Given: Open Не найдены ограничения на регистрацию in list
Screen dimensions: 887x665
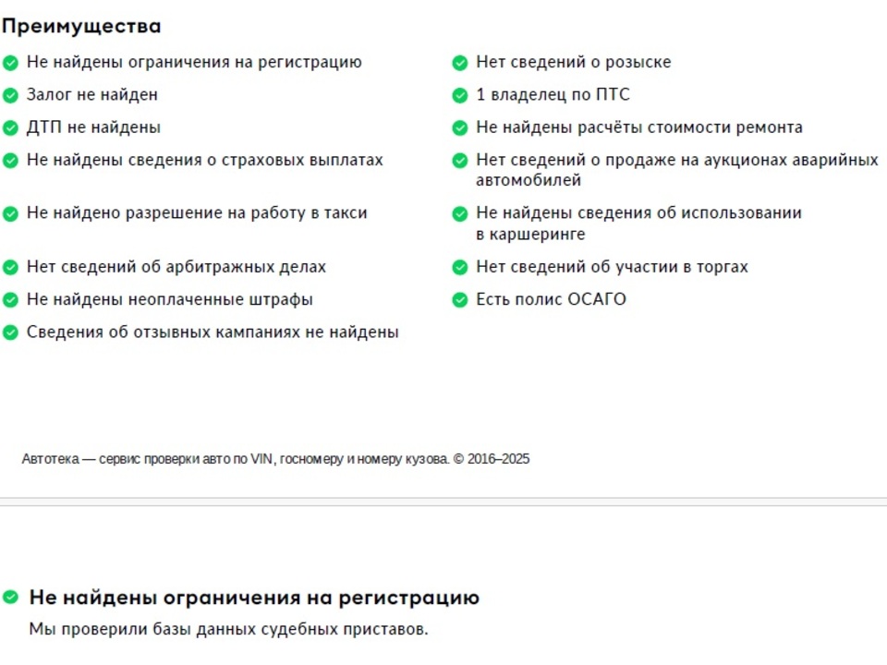Looking at the screenshot, I should [194, 62].
